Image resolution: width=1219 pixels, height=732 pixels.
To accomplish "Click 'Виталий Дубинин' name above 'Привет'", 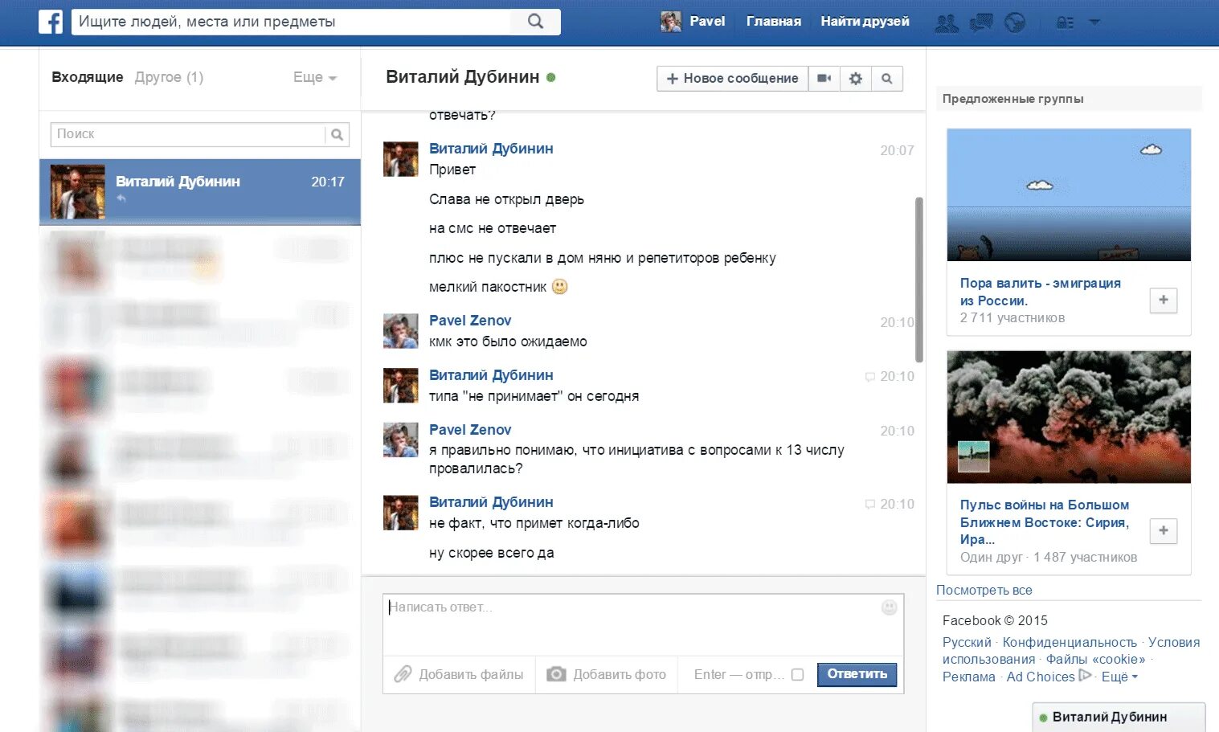I will [x=491, y=149].
